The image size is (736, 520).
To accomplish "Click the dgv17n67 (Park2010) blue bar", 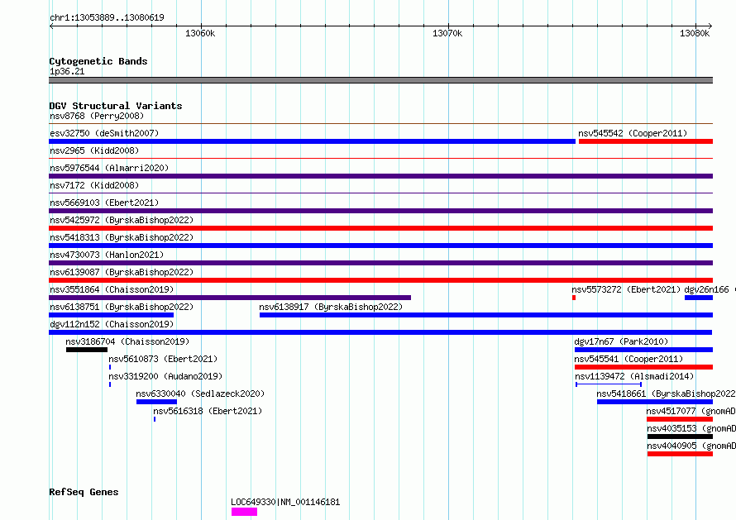I will click(643, 350).
